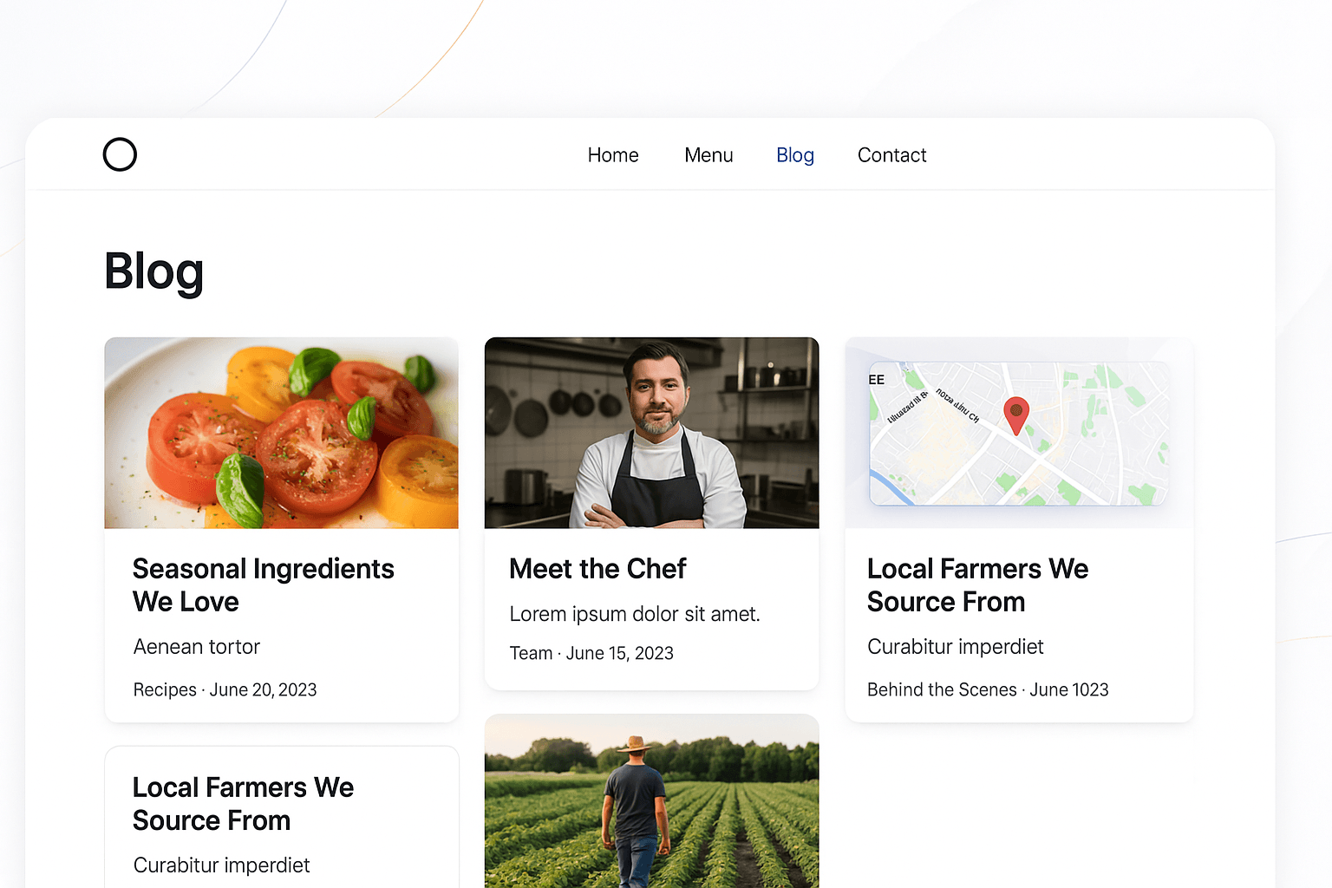The image size is (1332, 888).
Task: Click 'Recipes · June 20, 2023' meta line
Action: (225, 689)
